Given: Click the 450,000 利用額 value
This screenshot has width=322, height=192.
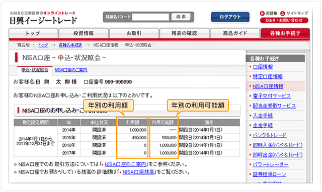Looking at the screenshot, I should pyautogui.click(x=139, y=138).
